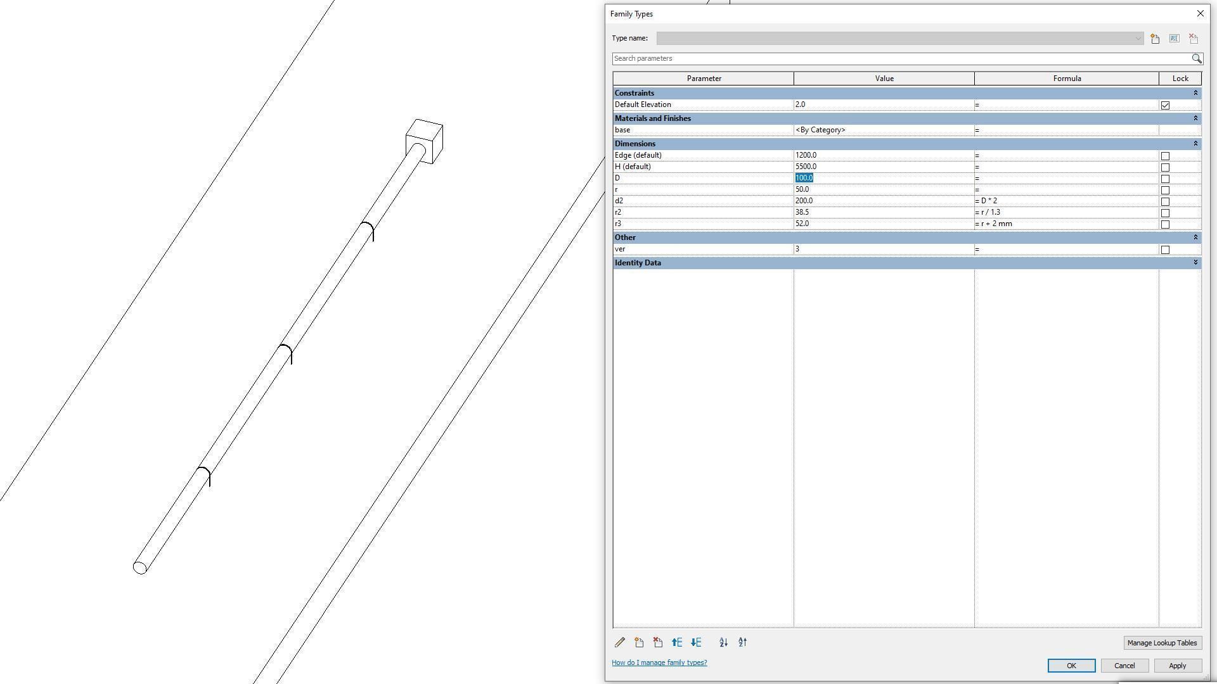The height and width of the screenshot is (684, 1217).
Task: Focus the Search parameters field
Action: [900, 58]
